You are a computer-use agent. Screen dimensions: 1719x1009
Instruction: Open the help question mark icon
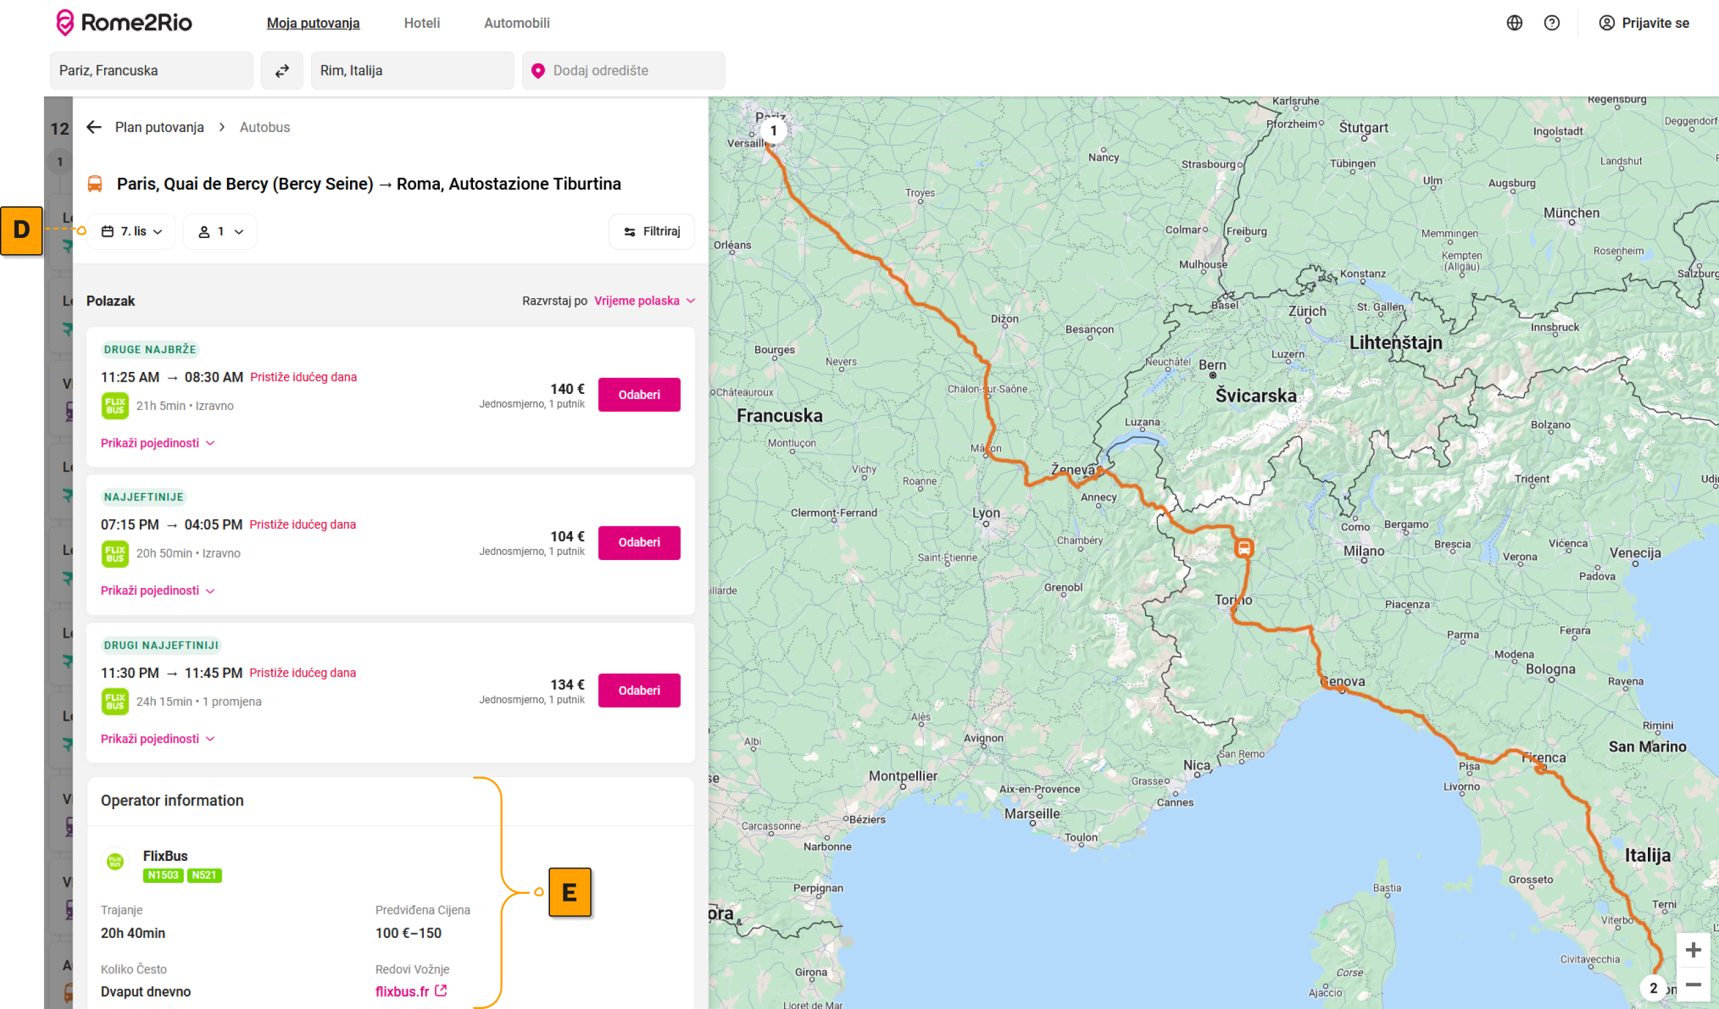point(1551,23)
